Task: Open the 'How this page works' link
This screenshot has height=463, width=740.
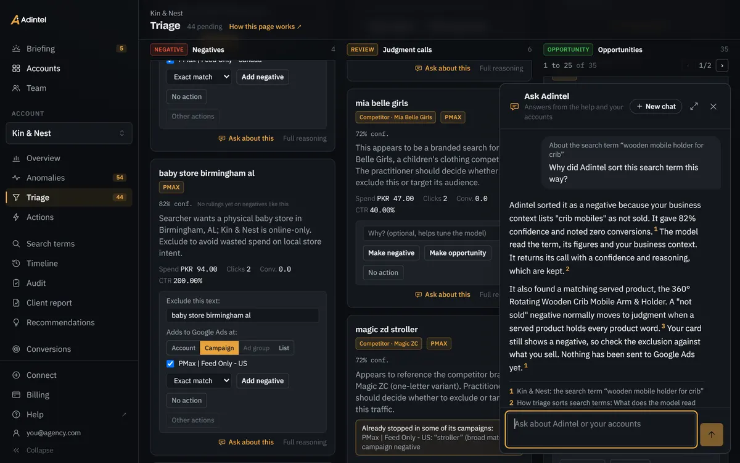Action: (x=265, y=27)
